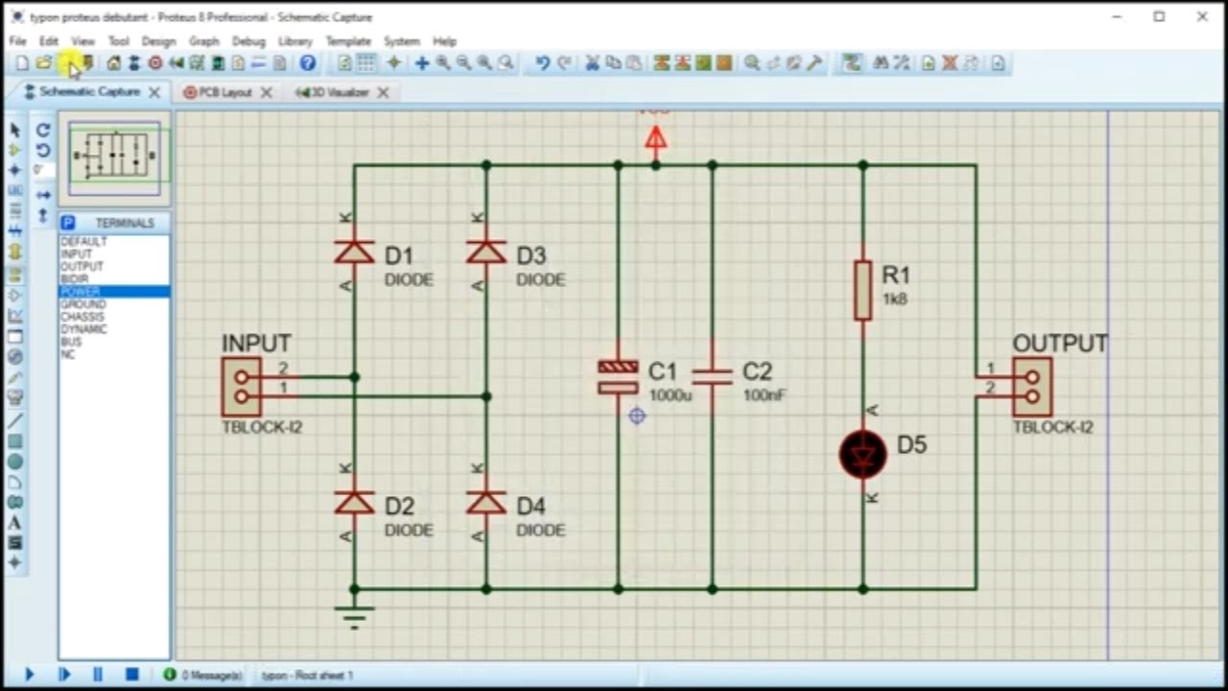Select CHASSIS in the terminals list

point(114,317)
